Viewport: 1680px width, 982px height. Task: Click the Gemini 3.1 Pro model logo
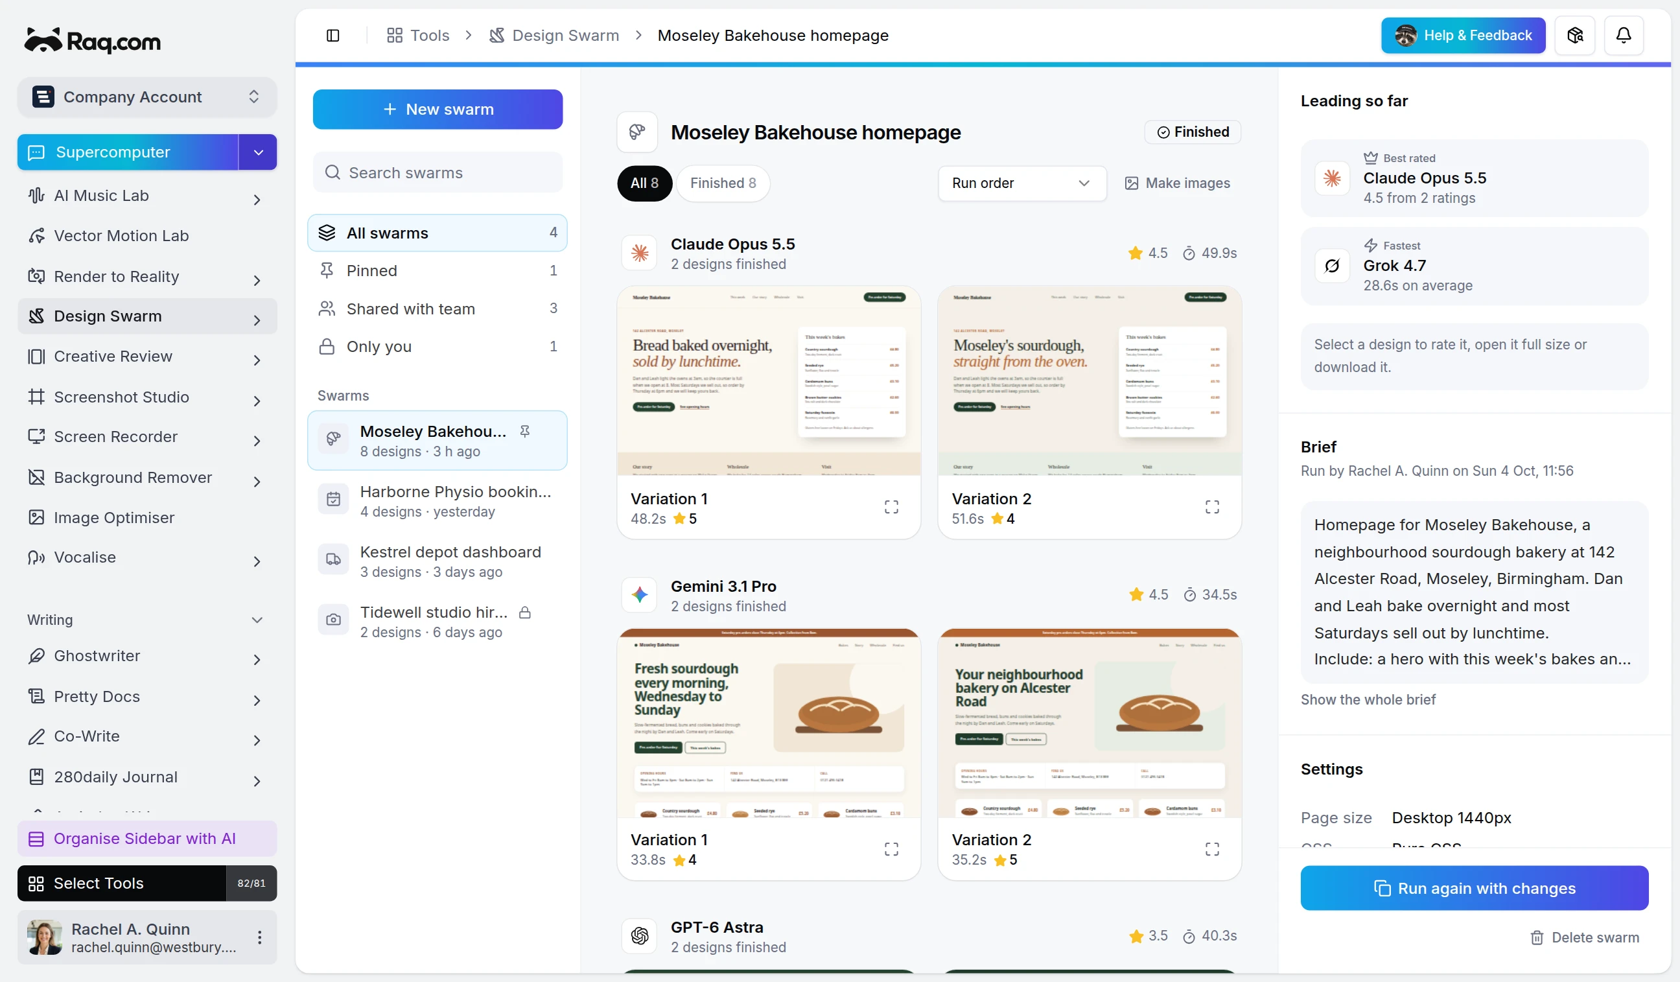639,594
